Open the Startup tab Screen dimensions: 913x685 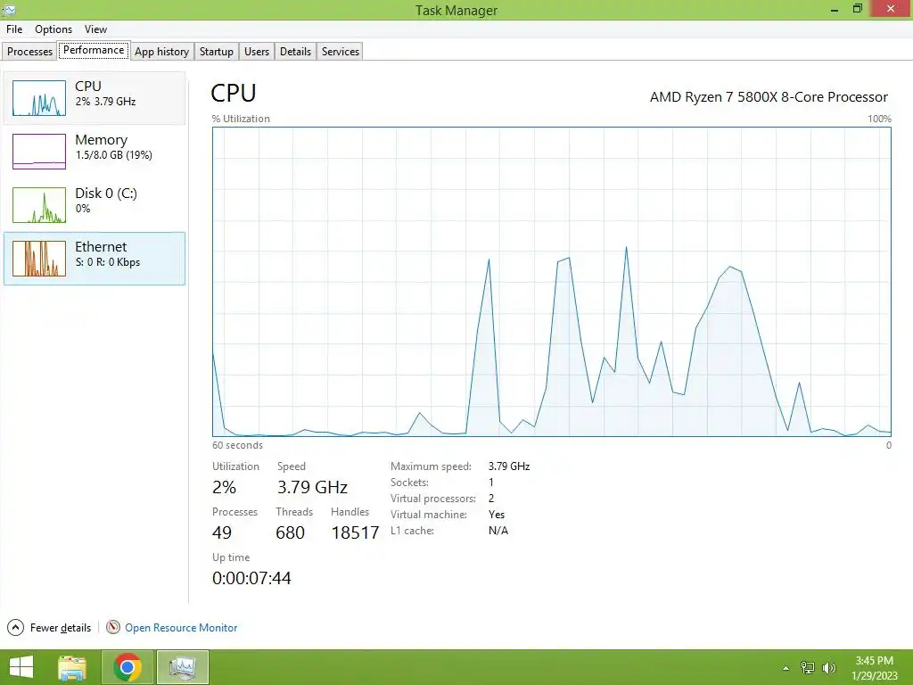coord(216,51)
